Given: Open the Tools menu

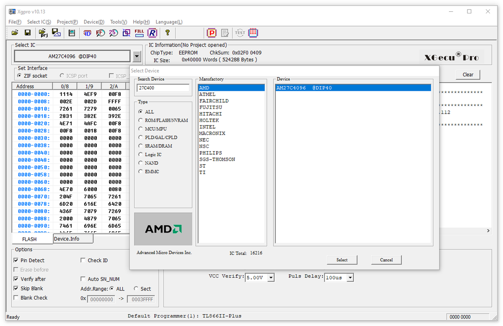Looking at the screenshot, I should click(119, 22).
